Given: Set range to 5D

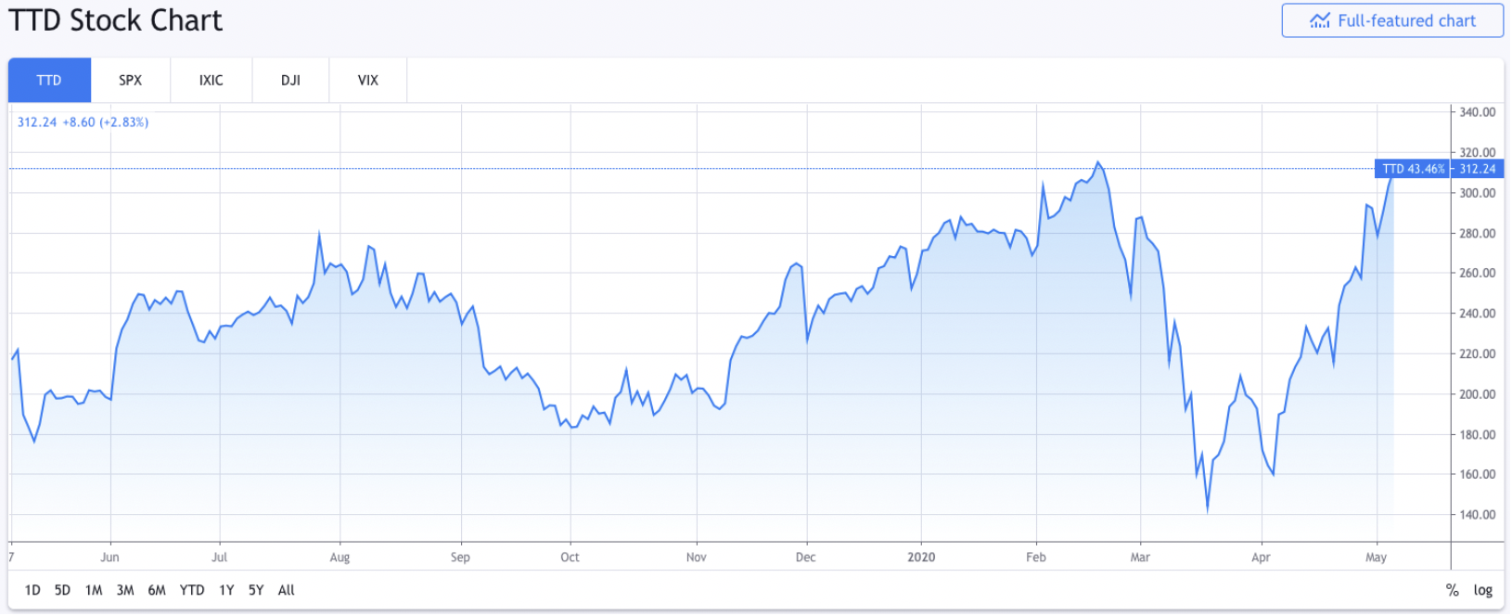Looking at the screenshot, I should (x=62, y=590).
